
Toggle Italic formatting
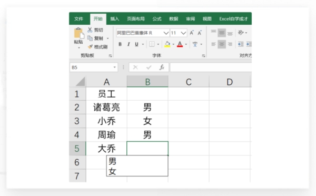point(129,44)
